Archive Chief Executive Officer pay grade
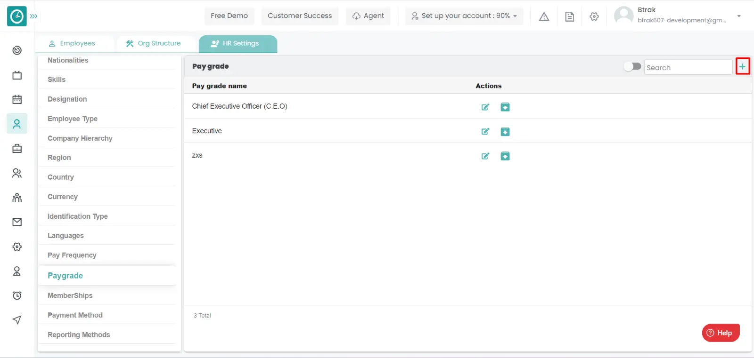 pos(505,107)
